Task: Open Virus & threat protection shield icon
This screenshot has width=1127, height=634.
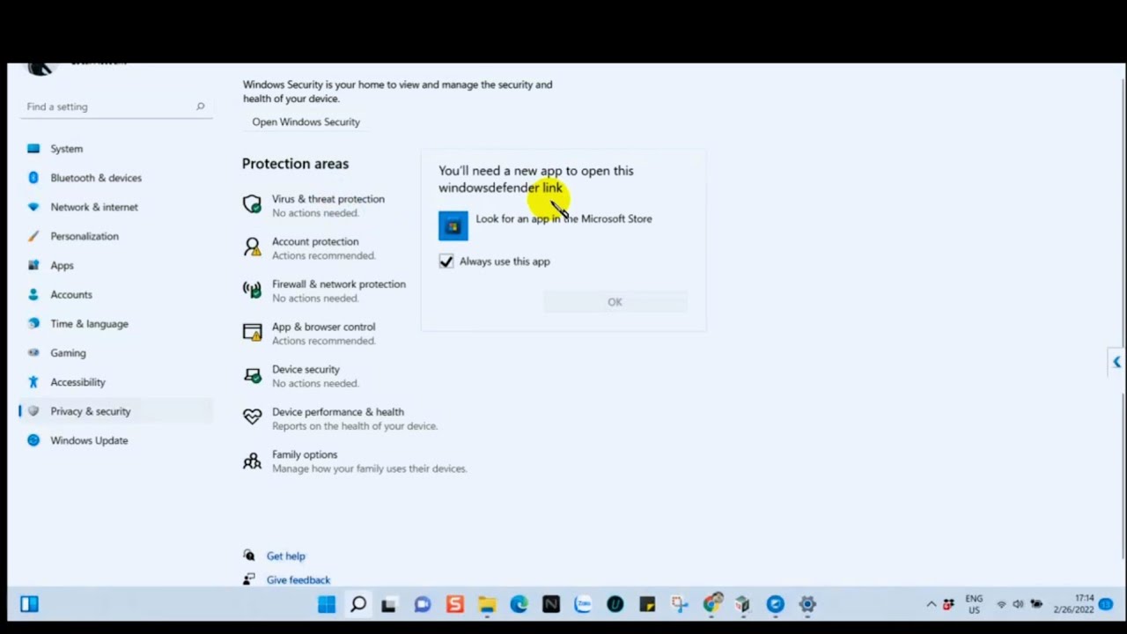Action: click(253, 205)
